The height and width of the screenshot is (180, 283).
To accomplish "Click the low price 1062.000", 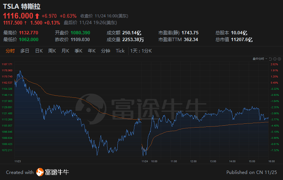I will [29, 40].
